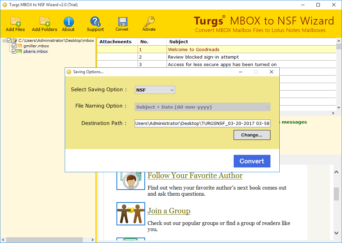Uncheck the mbox root folder checkbox

9,40
